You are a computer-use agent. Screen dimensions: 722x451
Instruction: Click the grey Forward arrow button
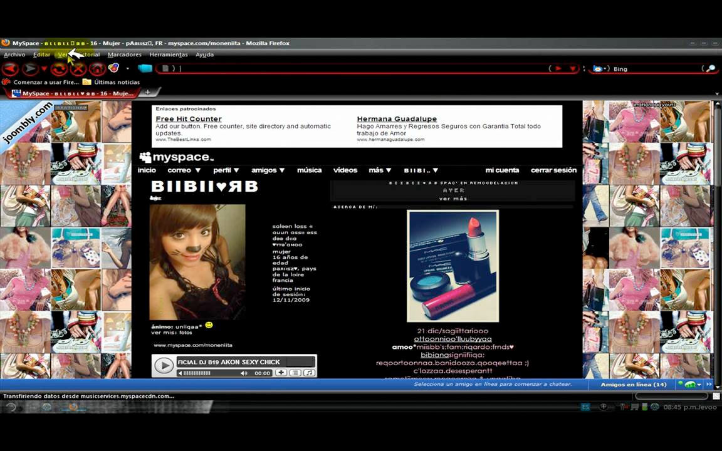click(x=30, y=69)
